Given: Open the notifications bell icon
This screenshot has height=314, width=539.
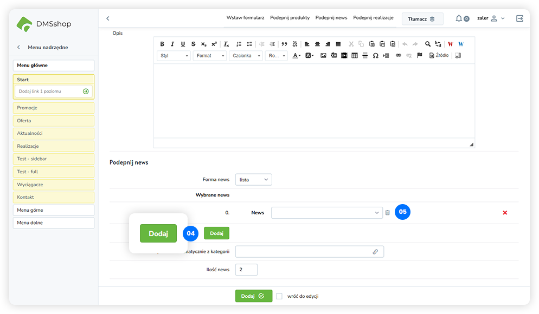Looking at the screenshot, I should pyautogui.click(x=459, y=18).
